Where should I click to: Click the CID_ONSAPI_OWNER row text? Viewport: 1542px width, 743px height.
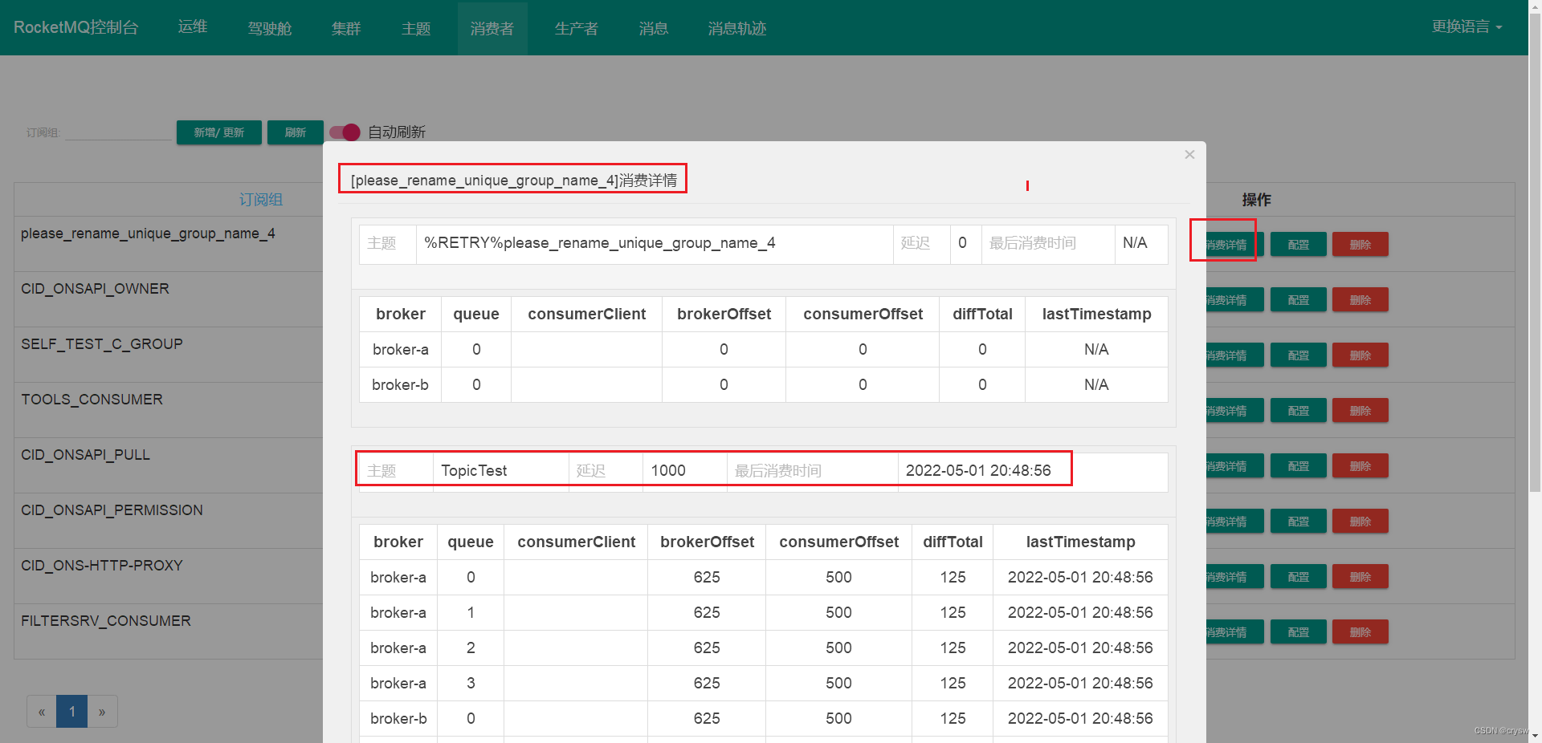point(95,289)
